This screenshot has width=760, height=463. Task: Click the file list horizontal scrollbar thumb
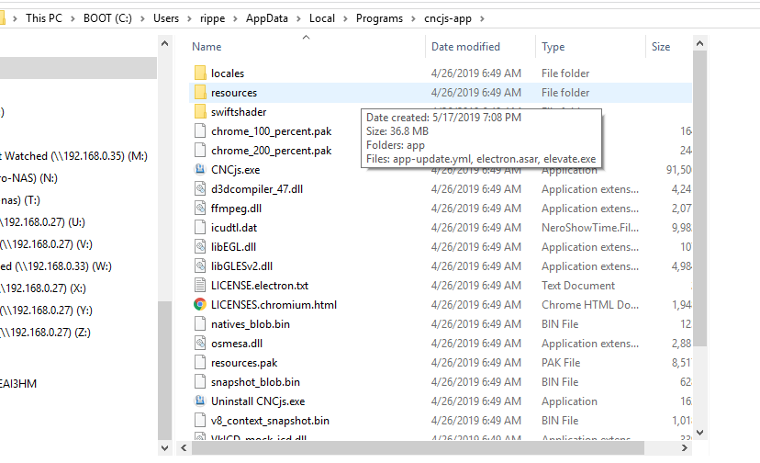pos(418,448)
